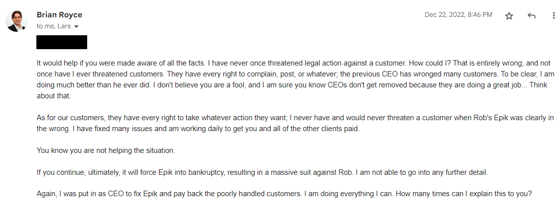Star this email from Brian Royce
The height and width of the screenshot is (218, 557).
point(509,16)
